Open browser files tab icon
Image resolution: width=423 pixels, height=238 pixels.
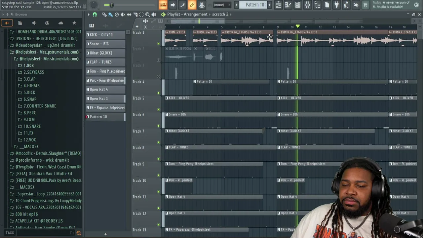(x=20, y=23)
